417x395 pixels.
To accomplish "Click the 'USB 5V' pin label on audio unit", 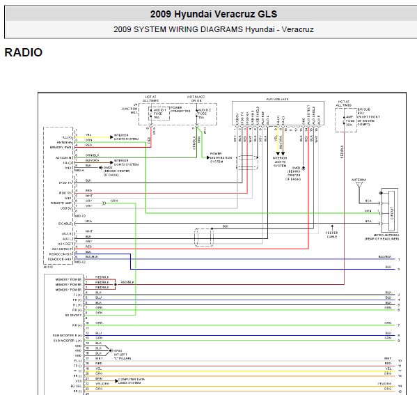I will point(66,208).
